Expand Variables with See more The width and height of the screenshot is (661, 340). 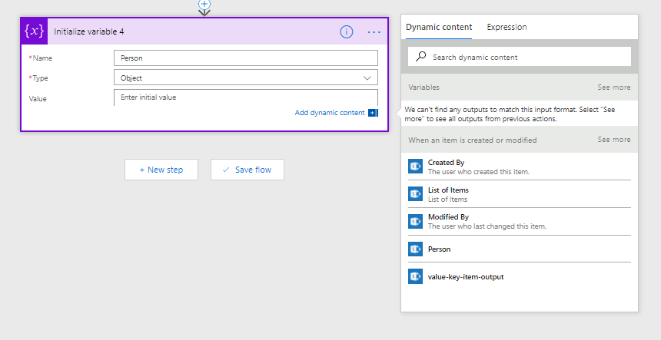(614, 87)
